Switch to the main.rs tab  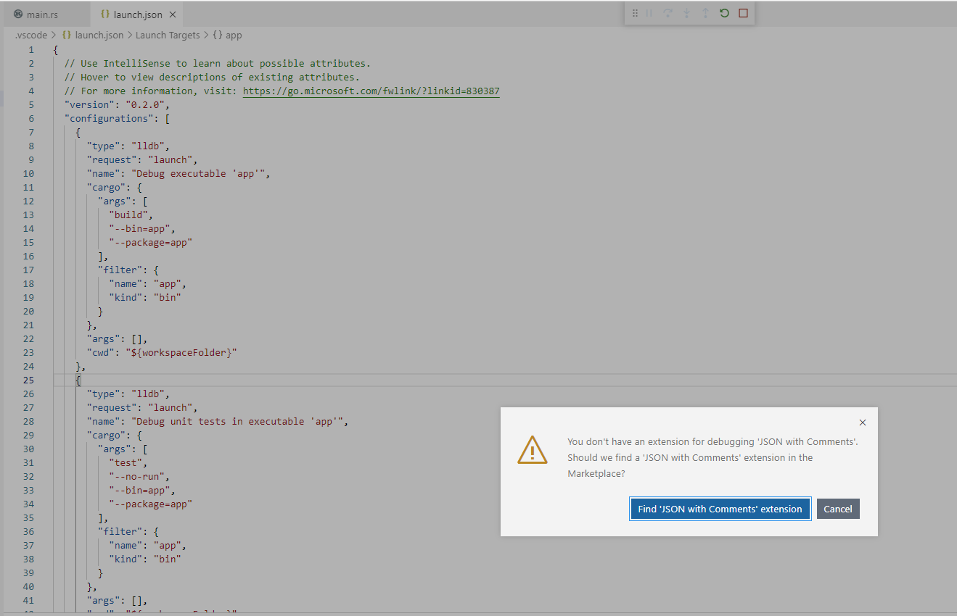click(44, 13)
